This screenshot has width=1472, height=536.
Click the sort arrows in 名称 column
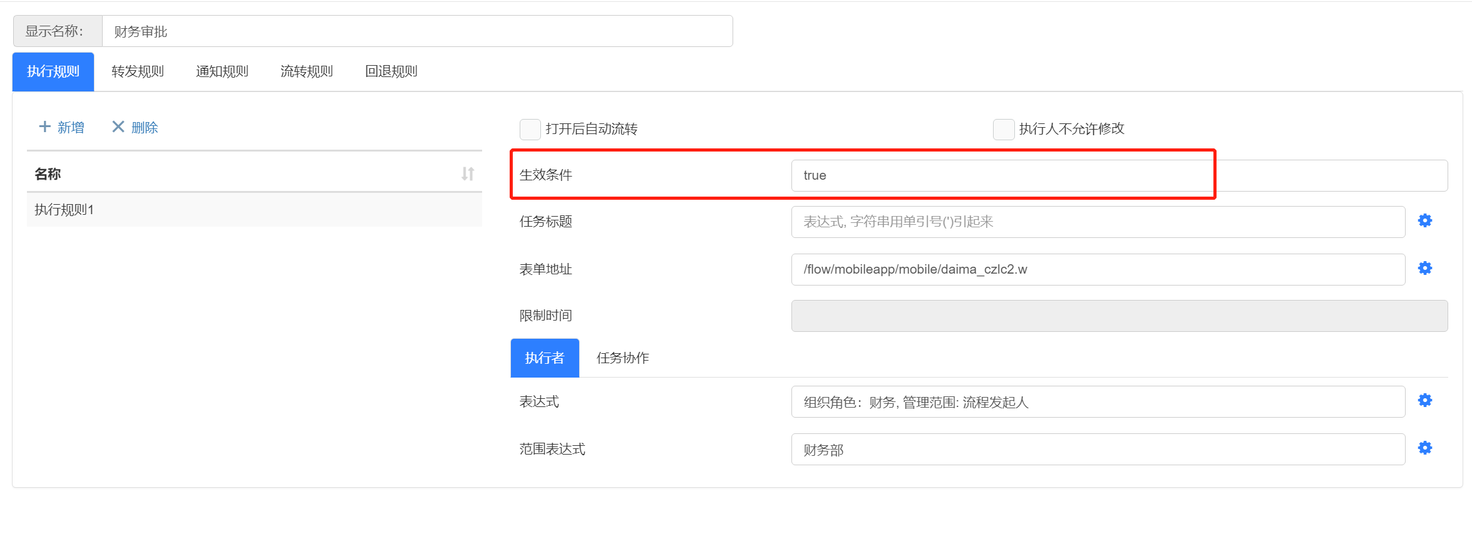coord(468,174)
